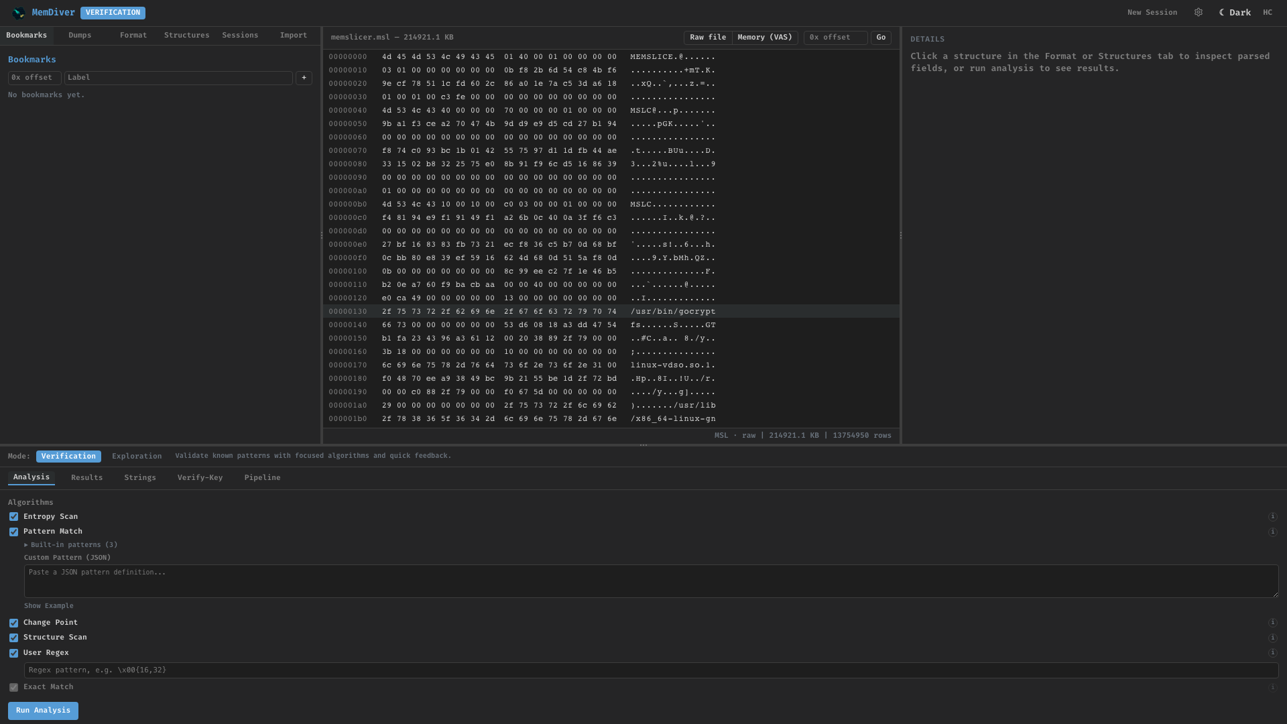
Task: Click the Run Analysis button
Action: (43, 711)
